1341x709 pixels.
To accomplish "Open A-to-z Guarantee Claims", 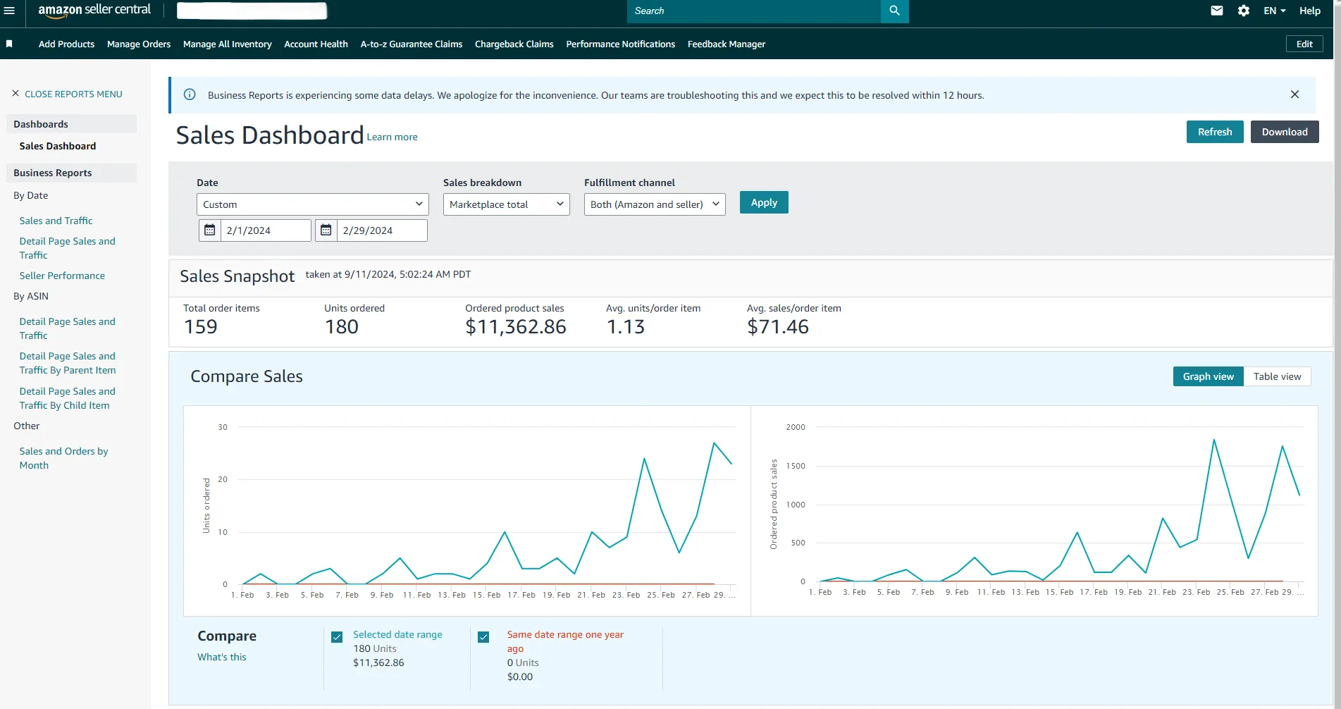I will [x=412, y=44].
